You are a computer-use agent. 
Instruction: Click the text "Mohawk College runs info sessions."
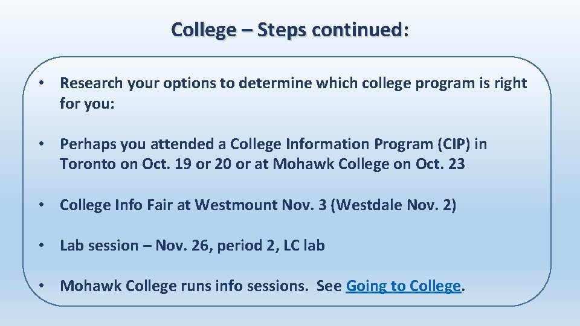184,286
